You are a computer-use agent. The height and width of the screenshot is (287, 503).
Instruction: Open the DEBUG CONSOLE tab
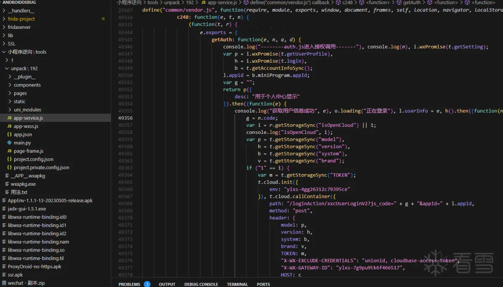201,284
